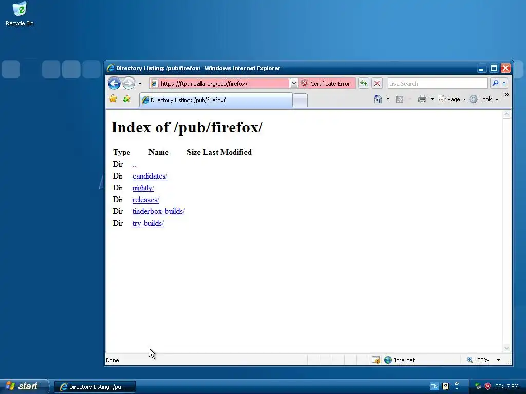Viewport: 526px width, 394px height.
Task: Click the Name column header
Action: point(159,152)
